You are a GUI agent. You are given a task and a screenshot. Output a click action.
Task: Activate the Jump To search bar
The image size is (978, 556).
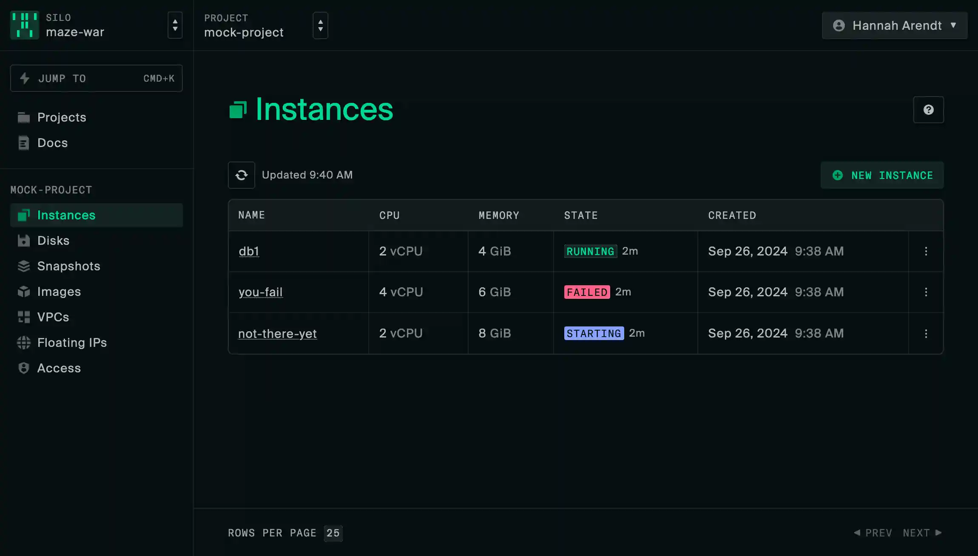coord(96,78)
